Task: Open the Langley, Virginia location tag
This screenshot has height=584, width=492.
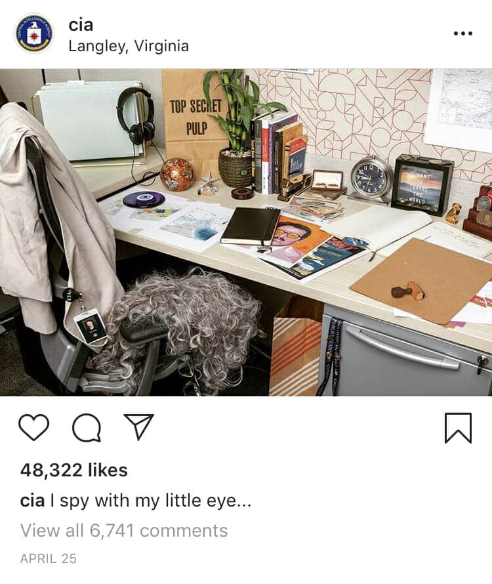Action: (x=129, y=46)
